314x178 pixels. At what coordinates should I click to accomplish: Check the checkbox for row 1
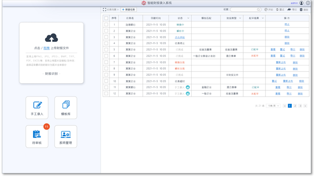(106, 25)
